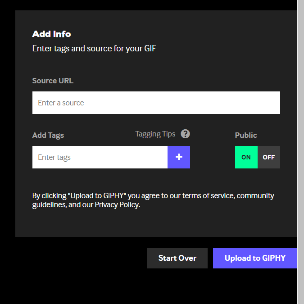304x304 pixels.
Task: Click the 'Enter tags and source for your GIF' text
Action: pos(94,49)
